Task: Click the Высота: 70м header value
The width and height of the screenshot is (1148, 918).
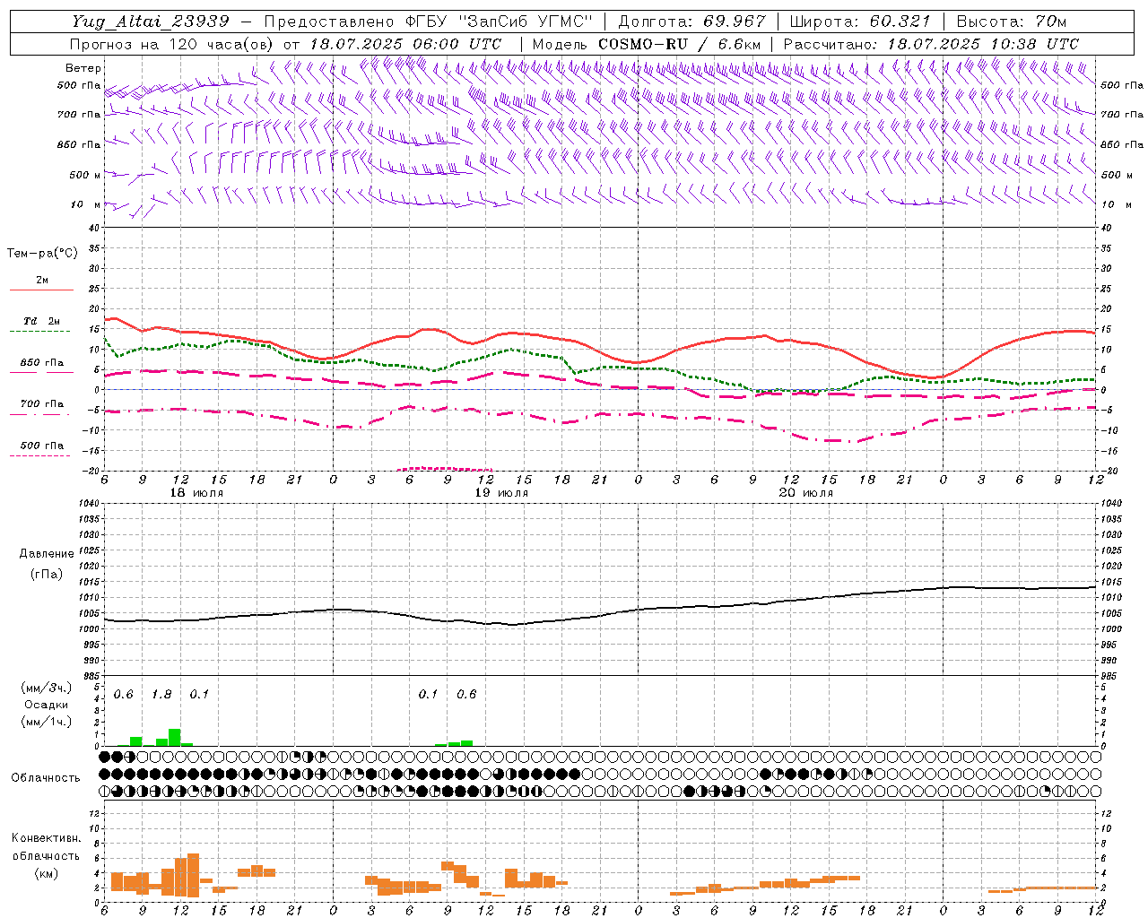Action: pyautogui.click(x=1011, y=22)
